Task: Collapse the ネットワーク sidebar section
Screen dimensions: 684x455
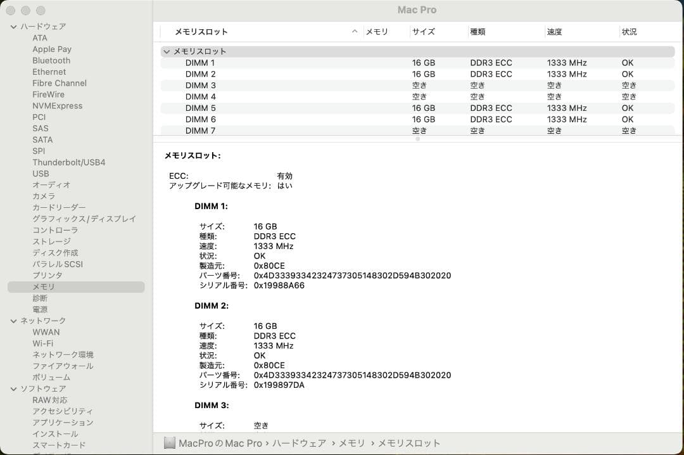Action: point(13,321)
